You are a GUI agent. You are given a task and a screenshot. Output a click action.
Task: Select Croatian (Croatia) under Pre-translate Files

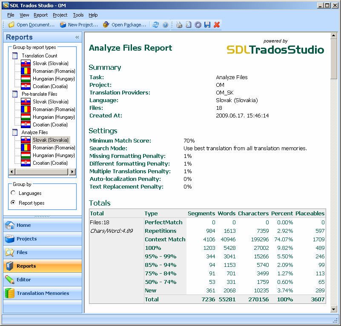pos(50,125)
